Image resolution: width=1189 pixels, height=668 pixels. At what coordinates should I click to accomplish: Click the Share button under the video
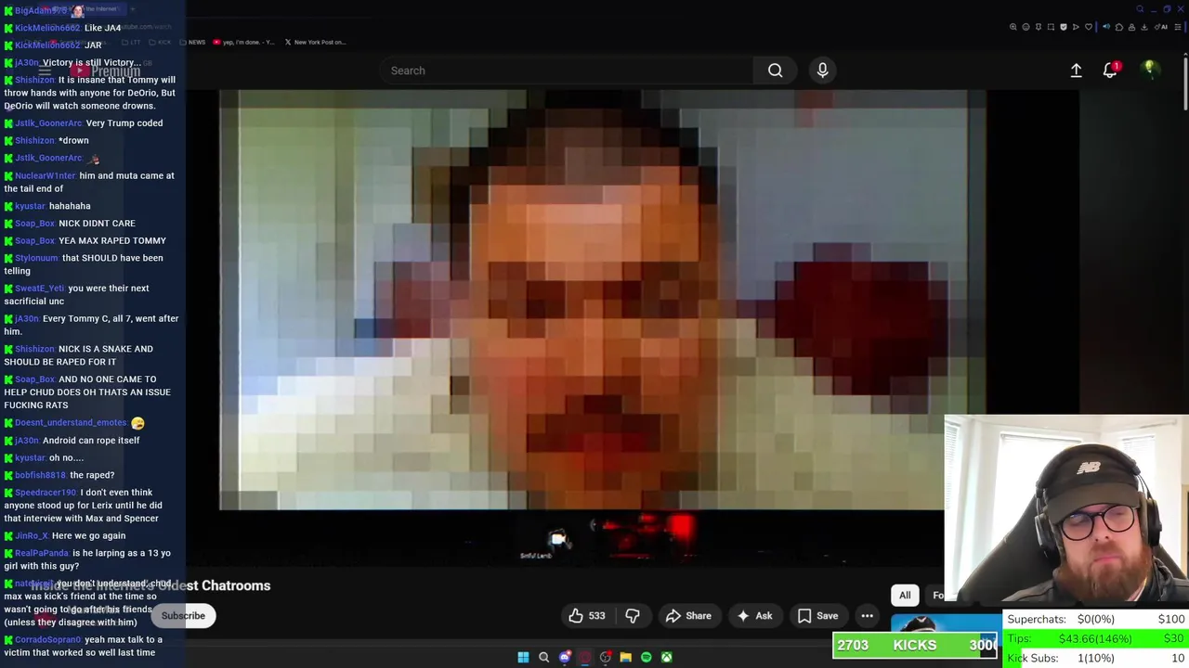coord(688,615)
